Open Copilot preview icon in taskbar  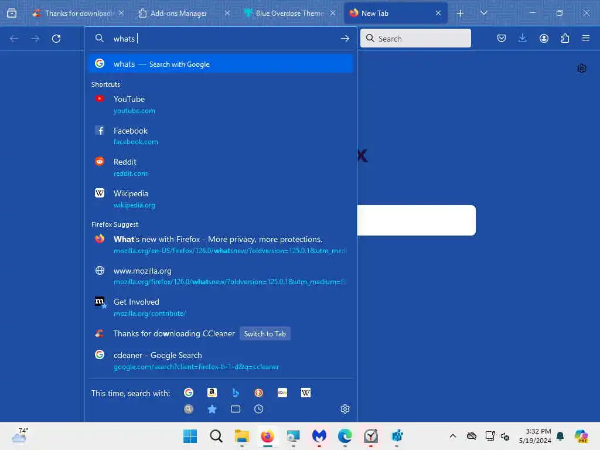(581, 436)
